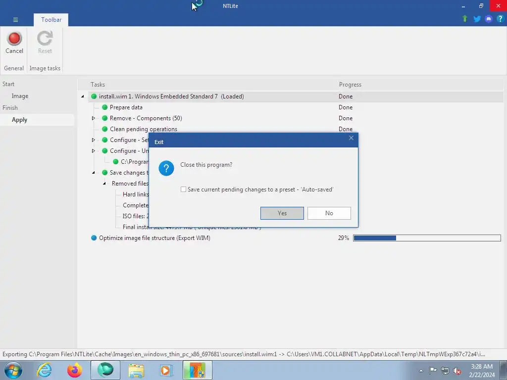Collapse Removed files node

[104, 184]
